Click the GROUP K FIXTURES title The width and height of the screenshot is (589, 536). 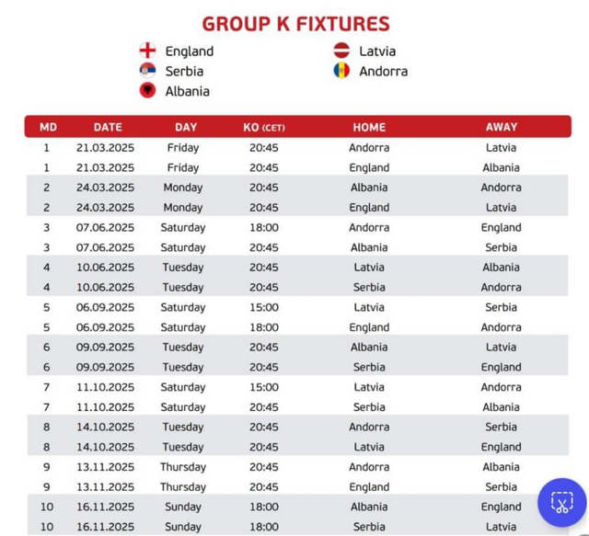pos(295,24)
